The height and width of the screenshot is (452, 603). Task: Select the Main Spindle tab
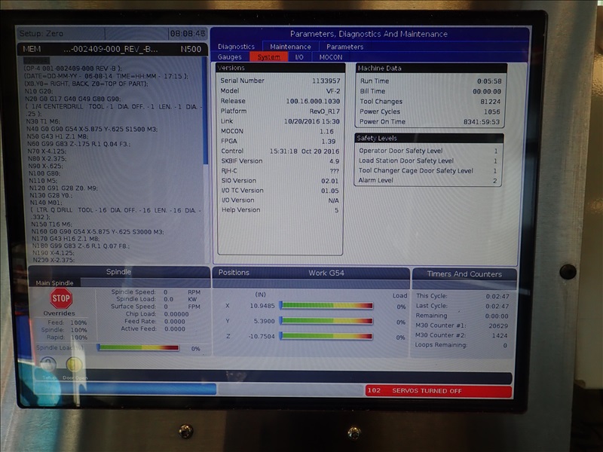coord(55,283)
